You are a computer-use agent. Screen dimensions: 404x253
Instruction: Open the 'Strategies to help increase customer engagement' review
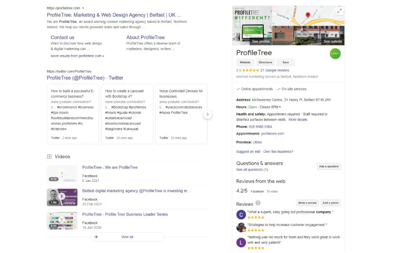pos(287,225)
